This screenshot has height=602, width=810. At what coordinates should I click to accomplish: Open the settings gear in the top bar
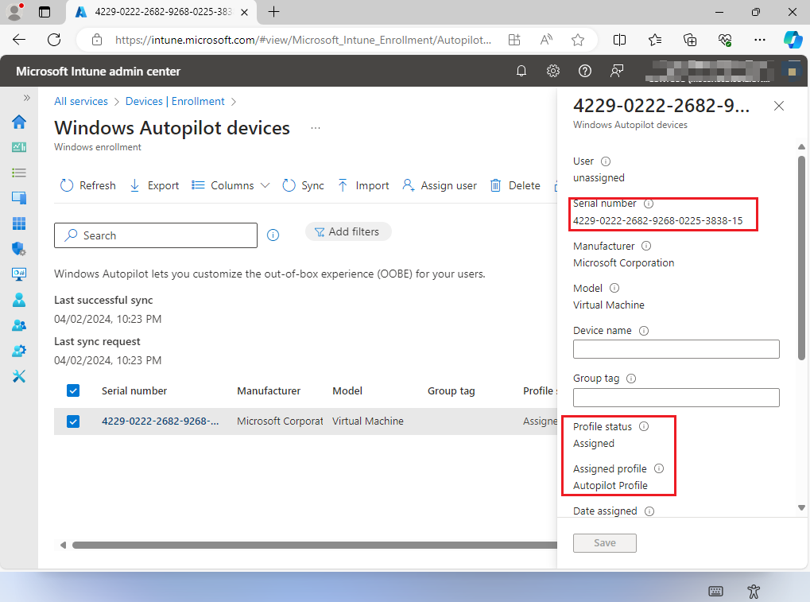(553, 71)
